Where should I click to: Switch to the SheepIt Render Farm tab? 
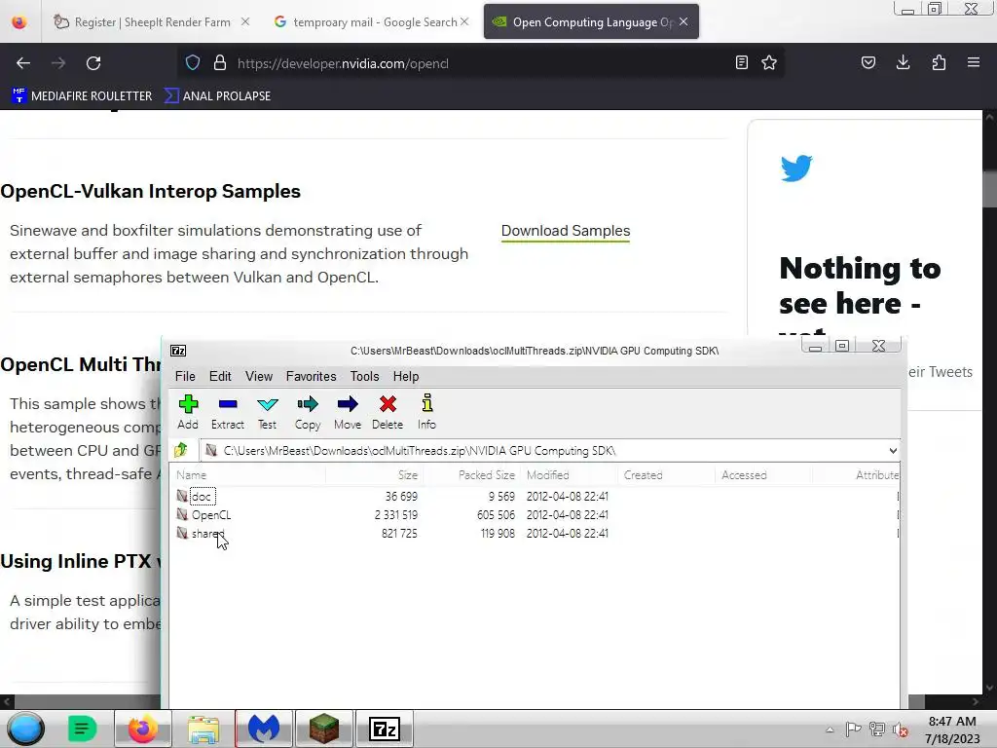pyautogui.click(x=151, y=21)
